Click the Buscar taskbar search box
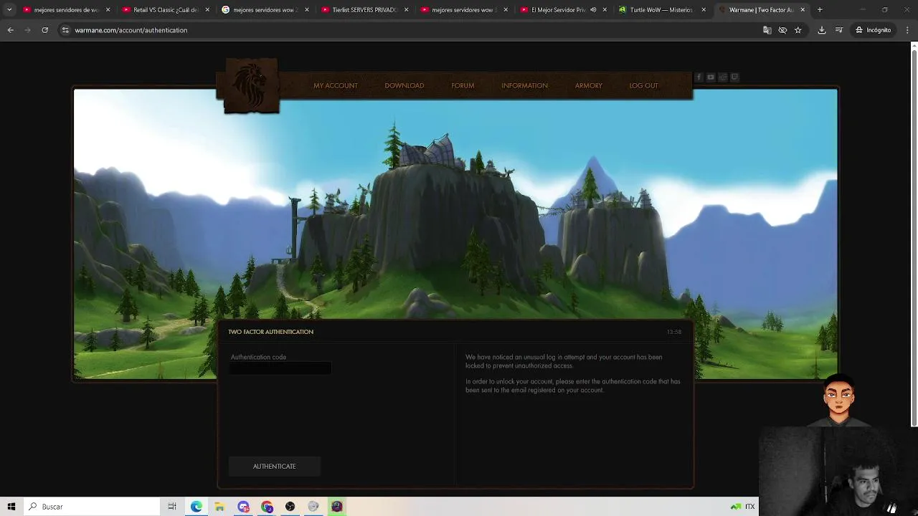 [92, 507]
